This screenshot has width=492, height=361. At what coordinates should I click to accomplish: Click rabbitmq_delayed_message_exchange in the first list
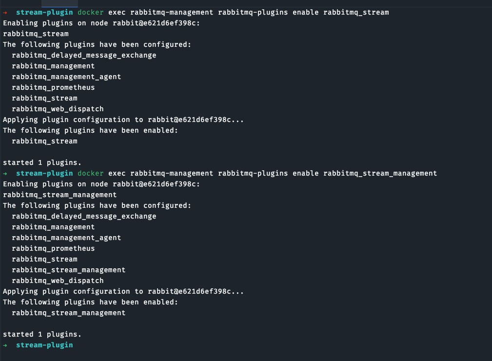coord(84,55)
